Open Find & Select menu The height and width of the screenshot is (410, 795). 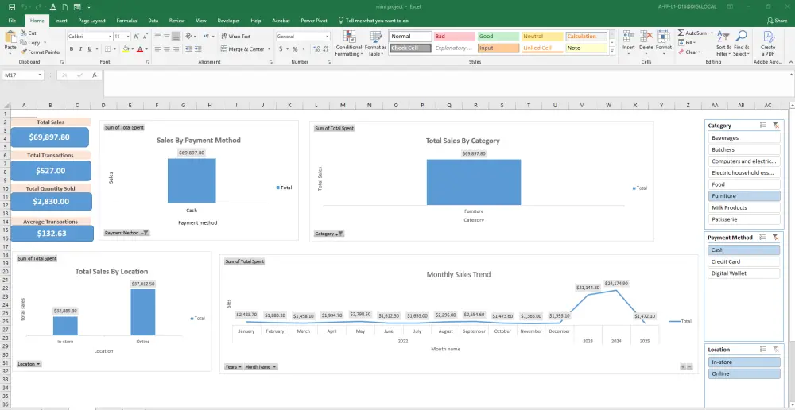[x=741, y=44]
